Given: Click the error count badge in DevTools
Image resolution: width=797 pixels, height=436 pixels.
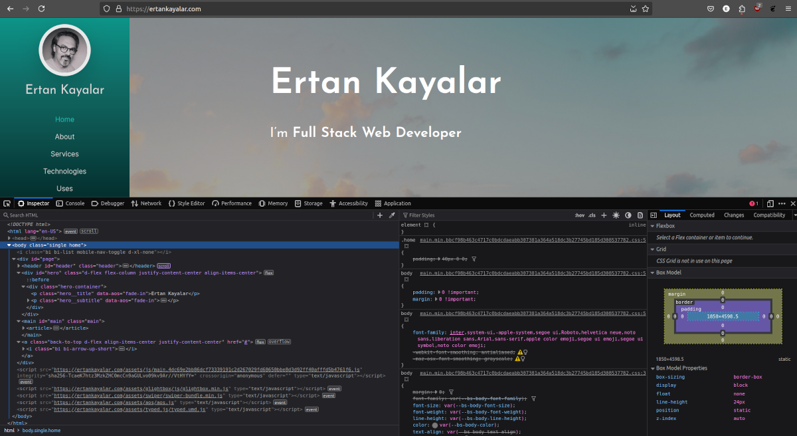Looking at the screenshot, I should (753, 203).
